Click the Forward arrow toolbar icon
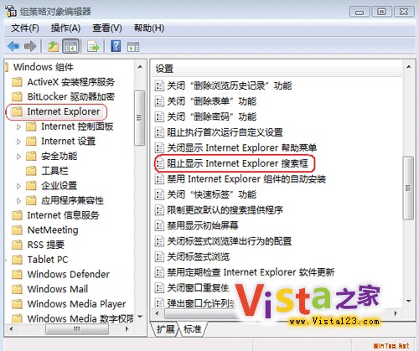The height and width of the screenshot is (351, 419). pos(30,46)
